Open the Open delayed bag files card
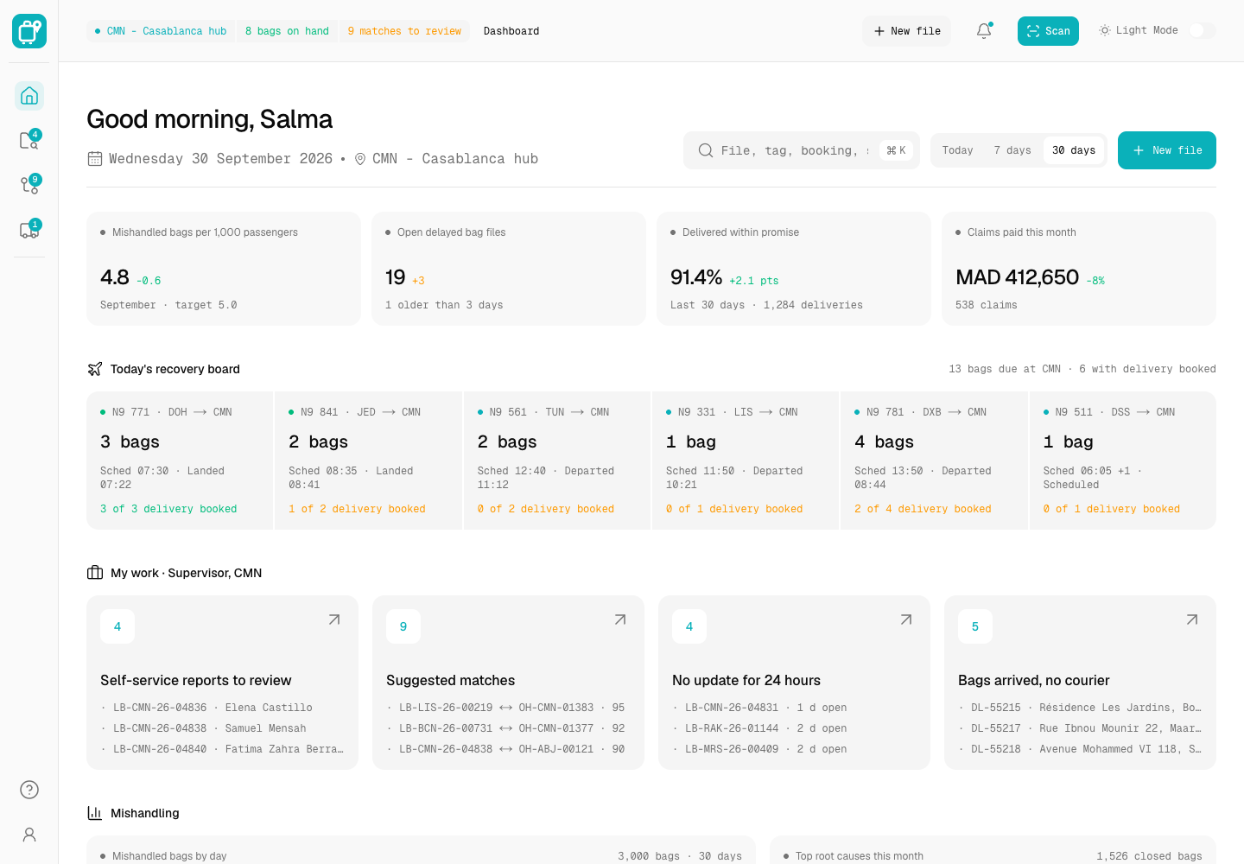1244x864 pixels. click(509, 269)
